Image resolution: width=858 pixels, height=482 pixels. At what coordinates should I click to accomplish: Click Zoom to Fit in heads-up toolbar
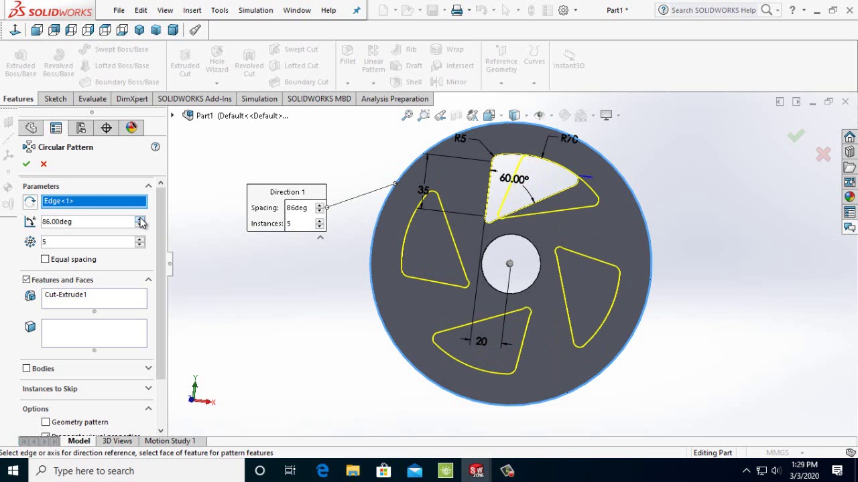click(407, 115)
